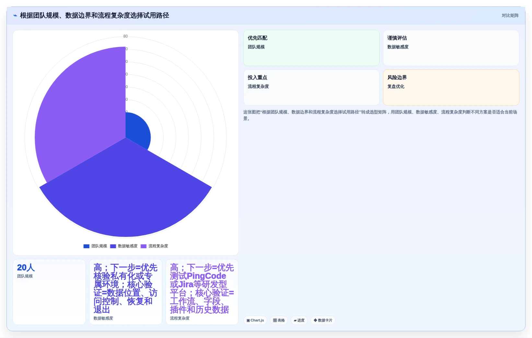Image resolution: width=532 pixels, height=338 pixels.
Task: Click the 表格 tag
Action: [x=279, y=321]
